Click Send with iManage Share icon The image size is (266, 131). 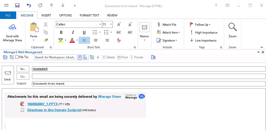tap(12, 27)
